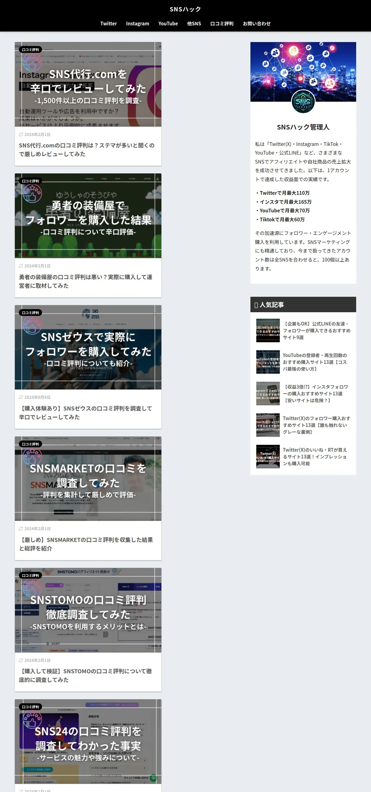Click the update icon beside SNSTOMO card date

(x=21, y=660)
